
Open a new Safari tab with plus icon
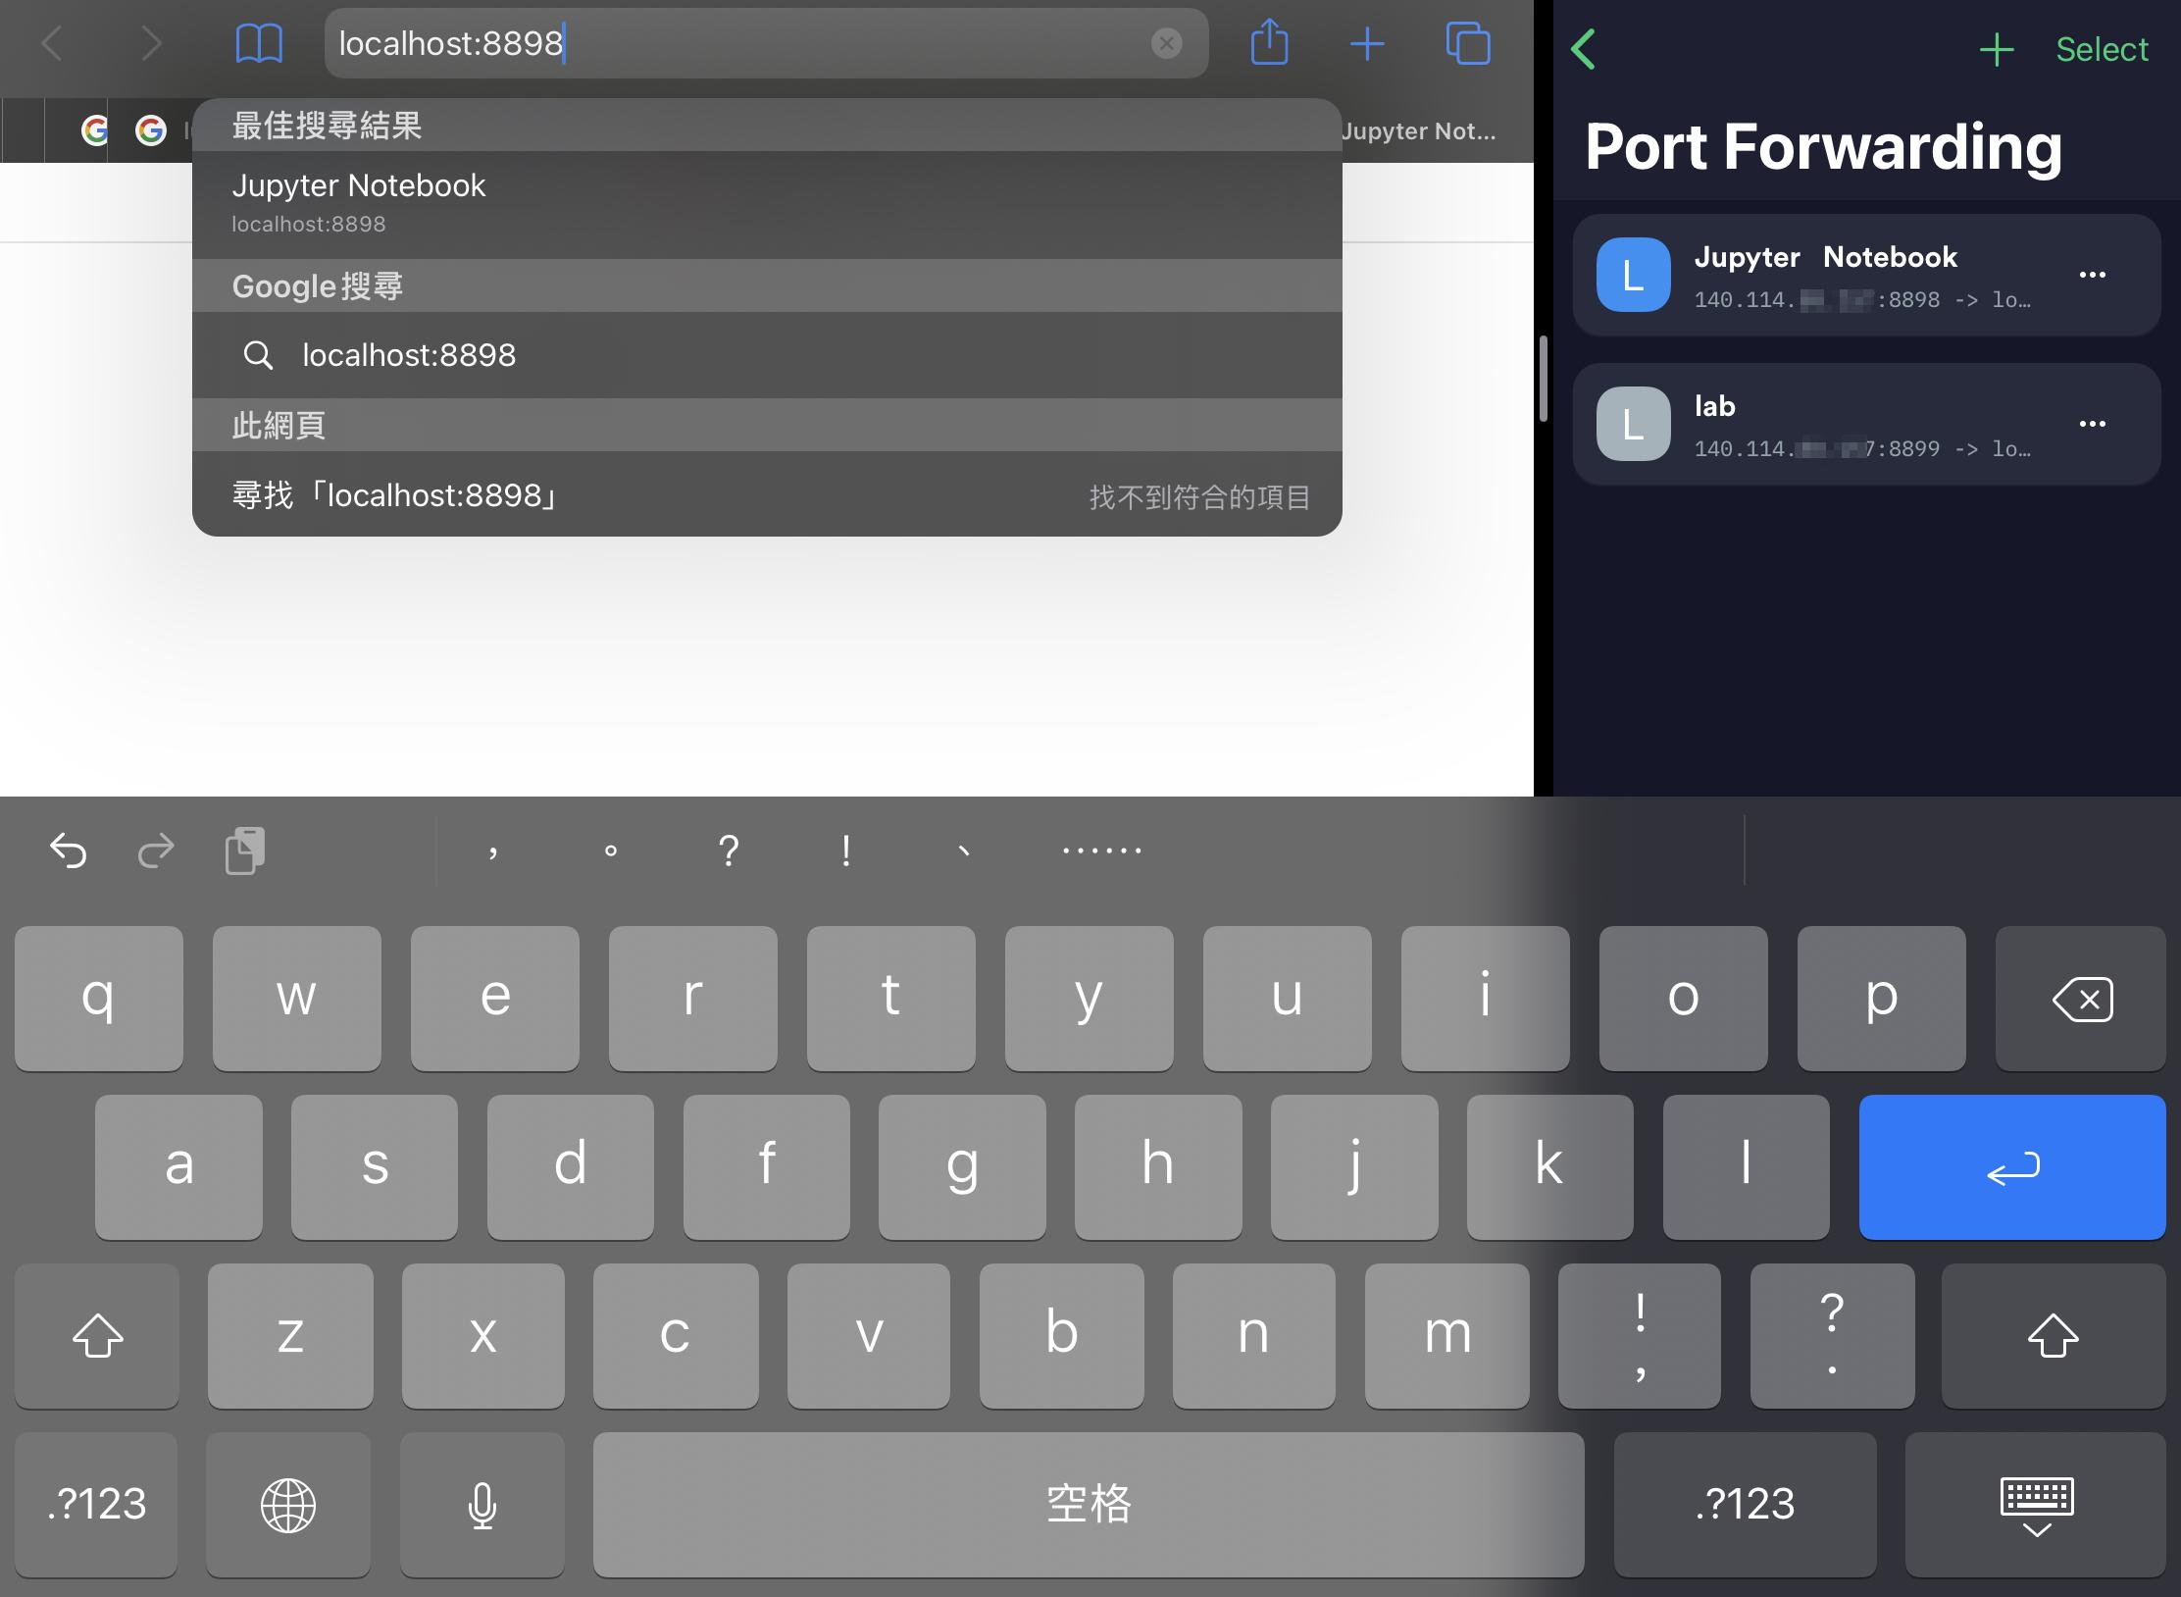pos(1367,44)
